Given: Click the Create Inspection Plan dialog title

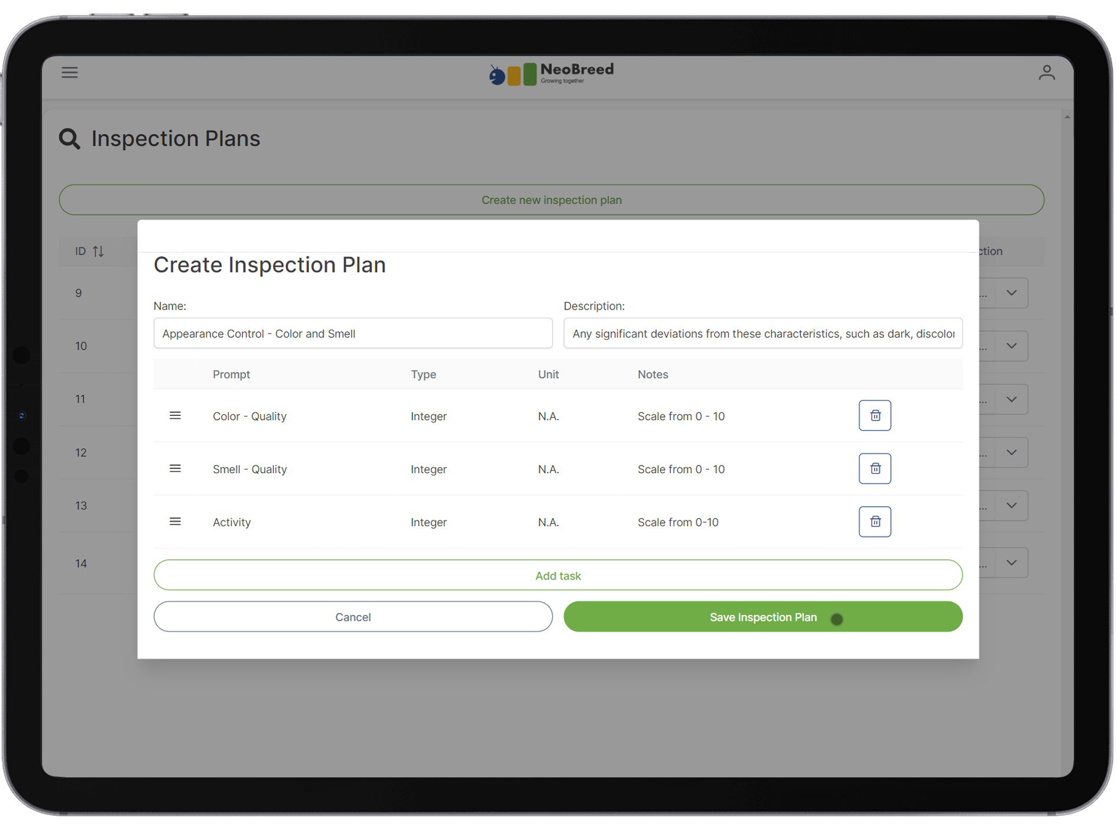Looking at the screenshot, I should pos(269,265).
